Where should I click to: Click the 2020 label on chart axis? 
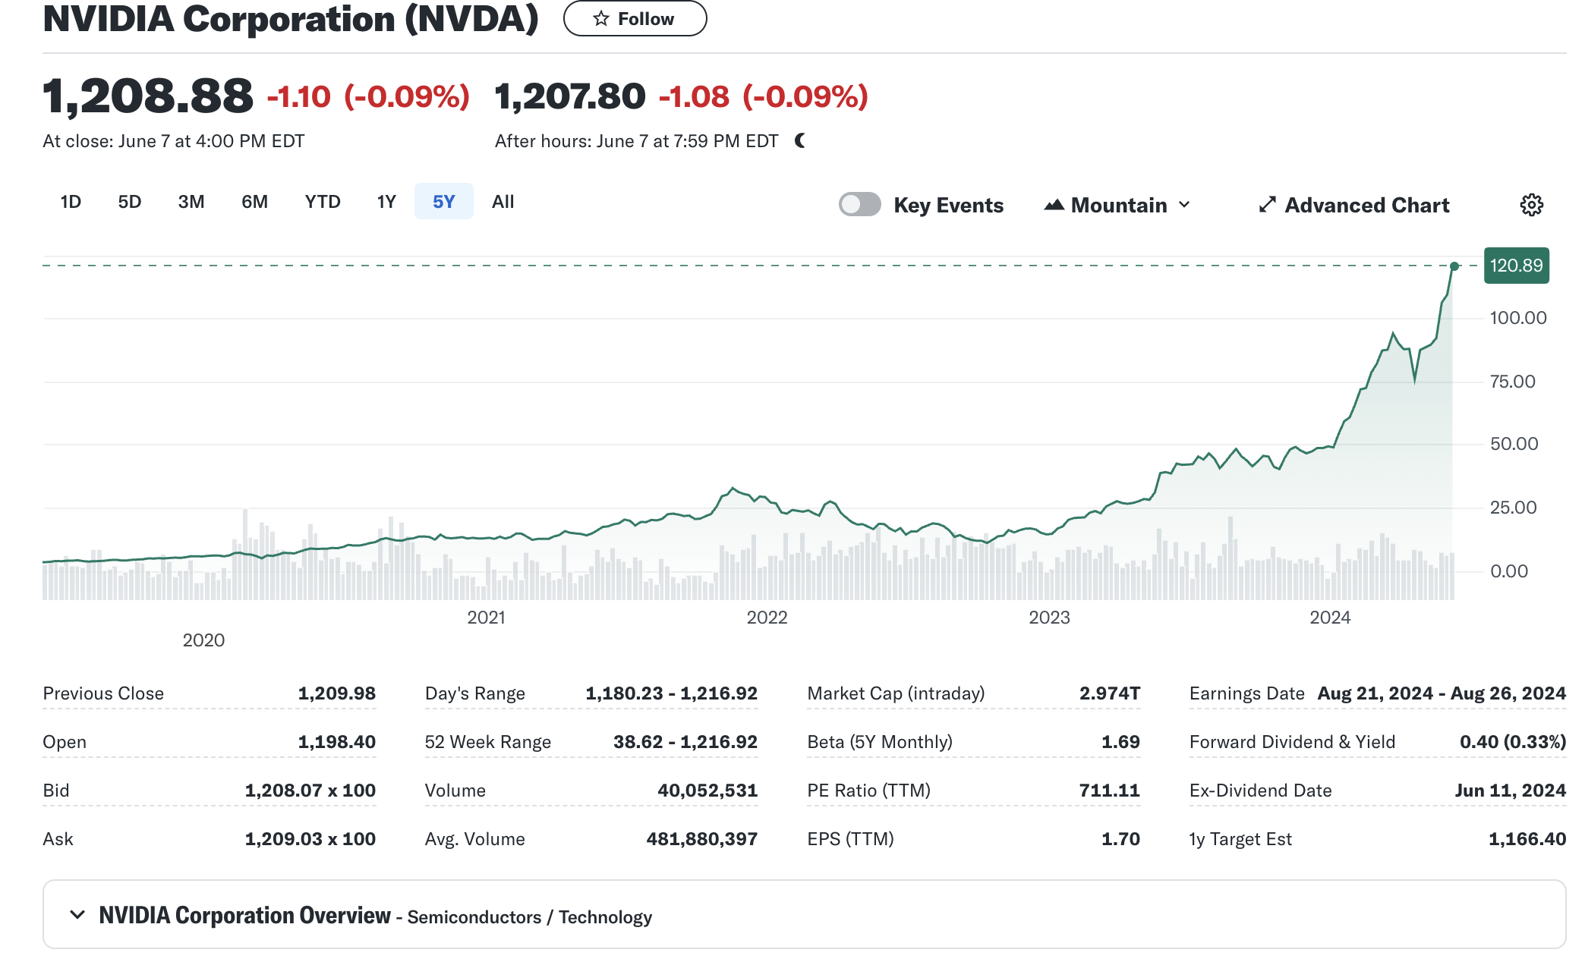[203, 640]
